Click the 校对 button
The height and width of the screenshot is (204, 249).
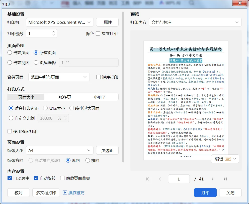19,193
